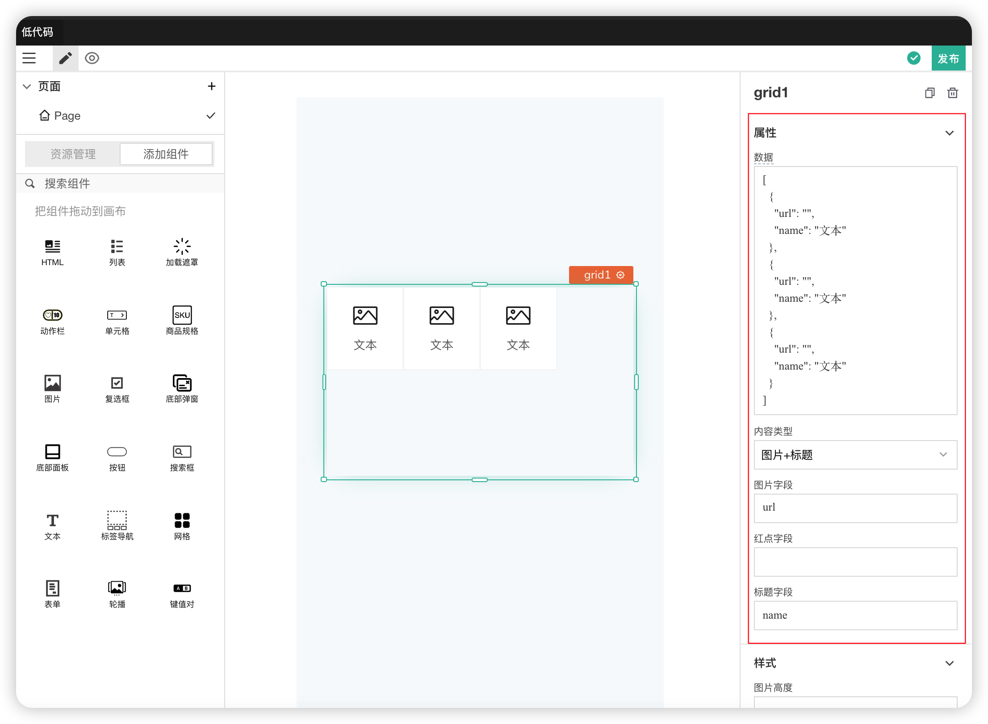988x724 pixels.
Task: Click the grid1 label gear icon
Action: [x=620, y=275]
